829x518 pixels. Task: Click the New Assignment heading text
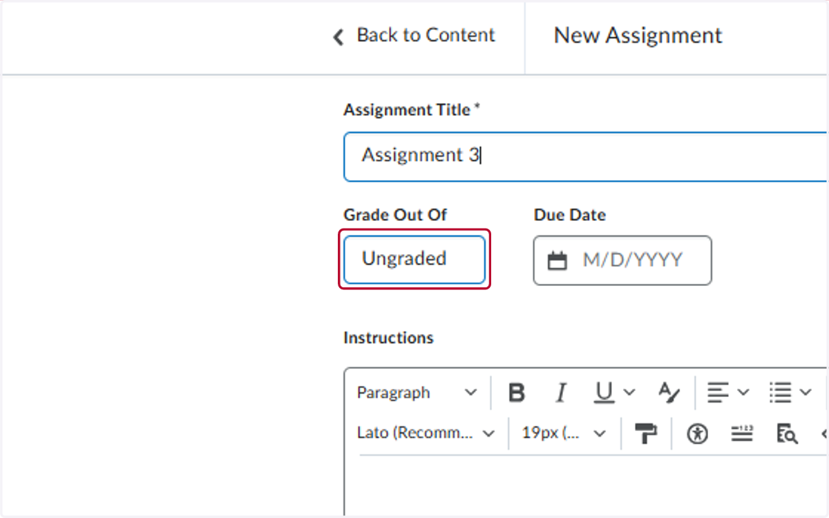[x=638, y=35]
